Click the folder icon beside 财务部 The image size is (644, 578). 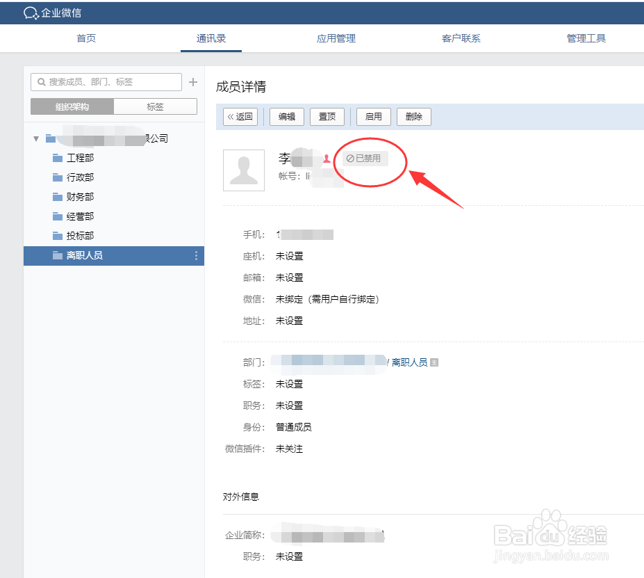[57, 196]
